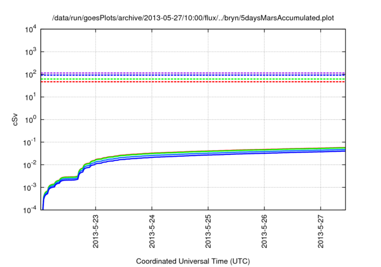Click the 2013-5-26 date tick label
The height and width of the screenshot is (267, 381).
pos(264,231)
